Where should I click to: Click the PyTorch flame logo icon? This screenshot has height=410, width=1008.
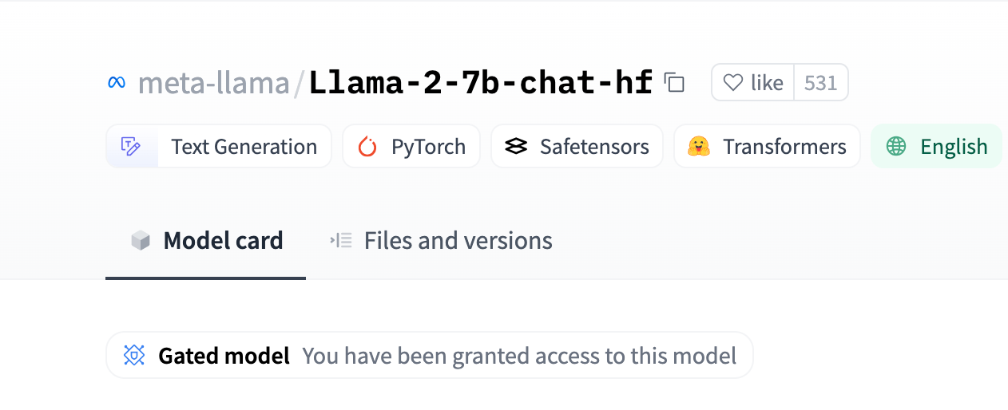[367, 147]
